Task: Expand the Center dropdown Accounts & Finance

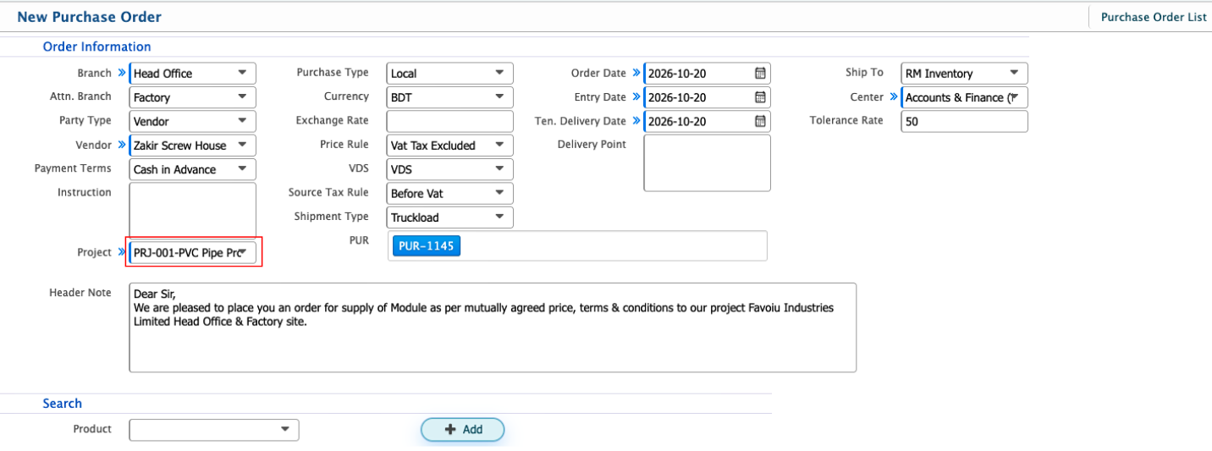Action: [x=965, y=97]
